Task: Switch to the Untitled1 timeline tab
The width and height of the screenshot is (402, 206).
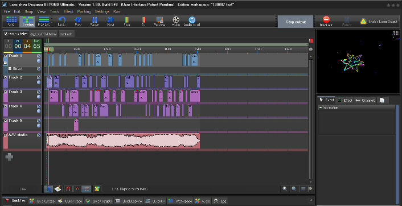Action: (x=66, y=34)
